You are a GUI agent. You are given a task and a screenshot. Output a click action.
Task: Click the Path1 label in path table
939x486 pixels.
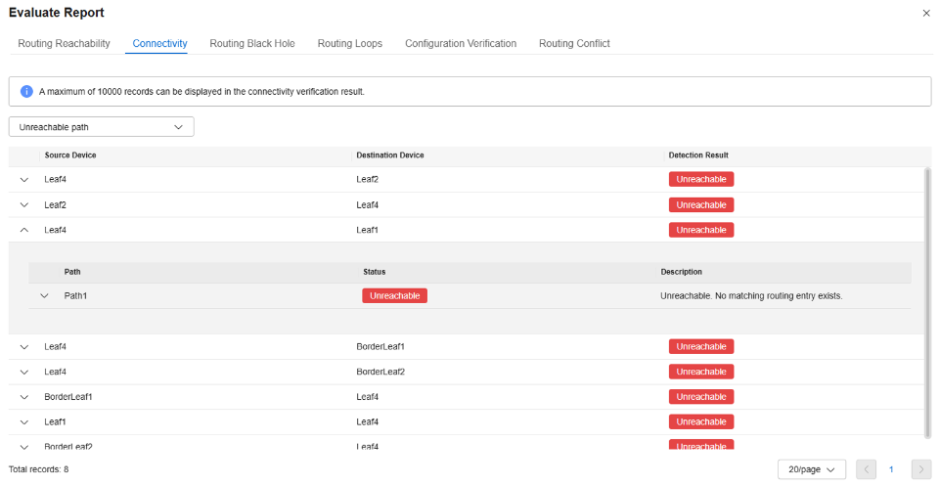(x=75, y=295)
